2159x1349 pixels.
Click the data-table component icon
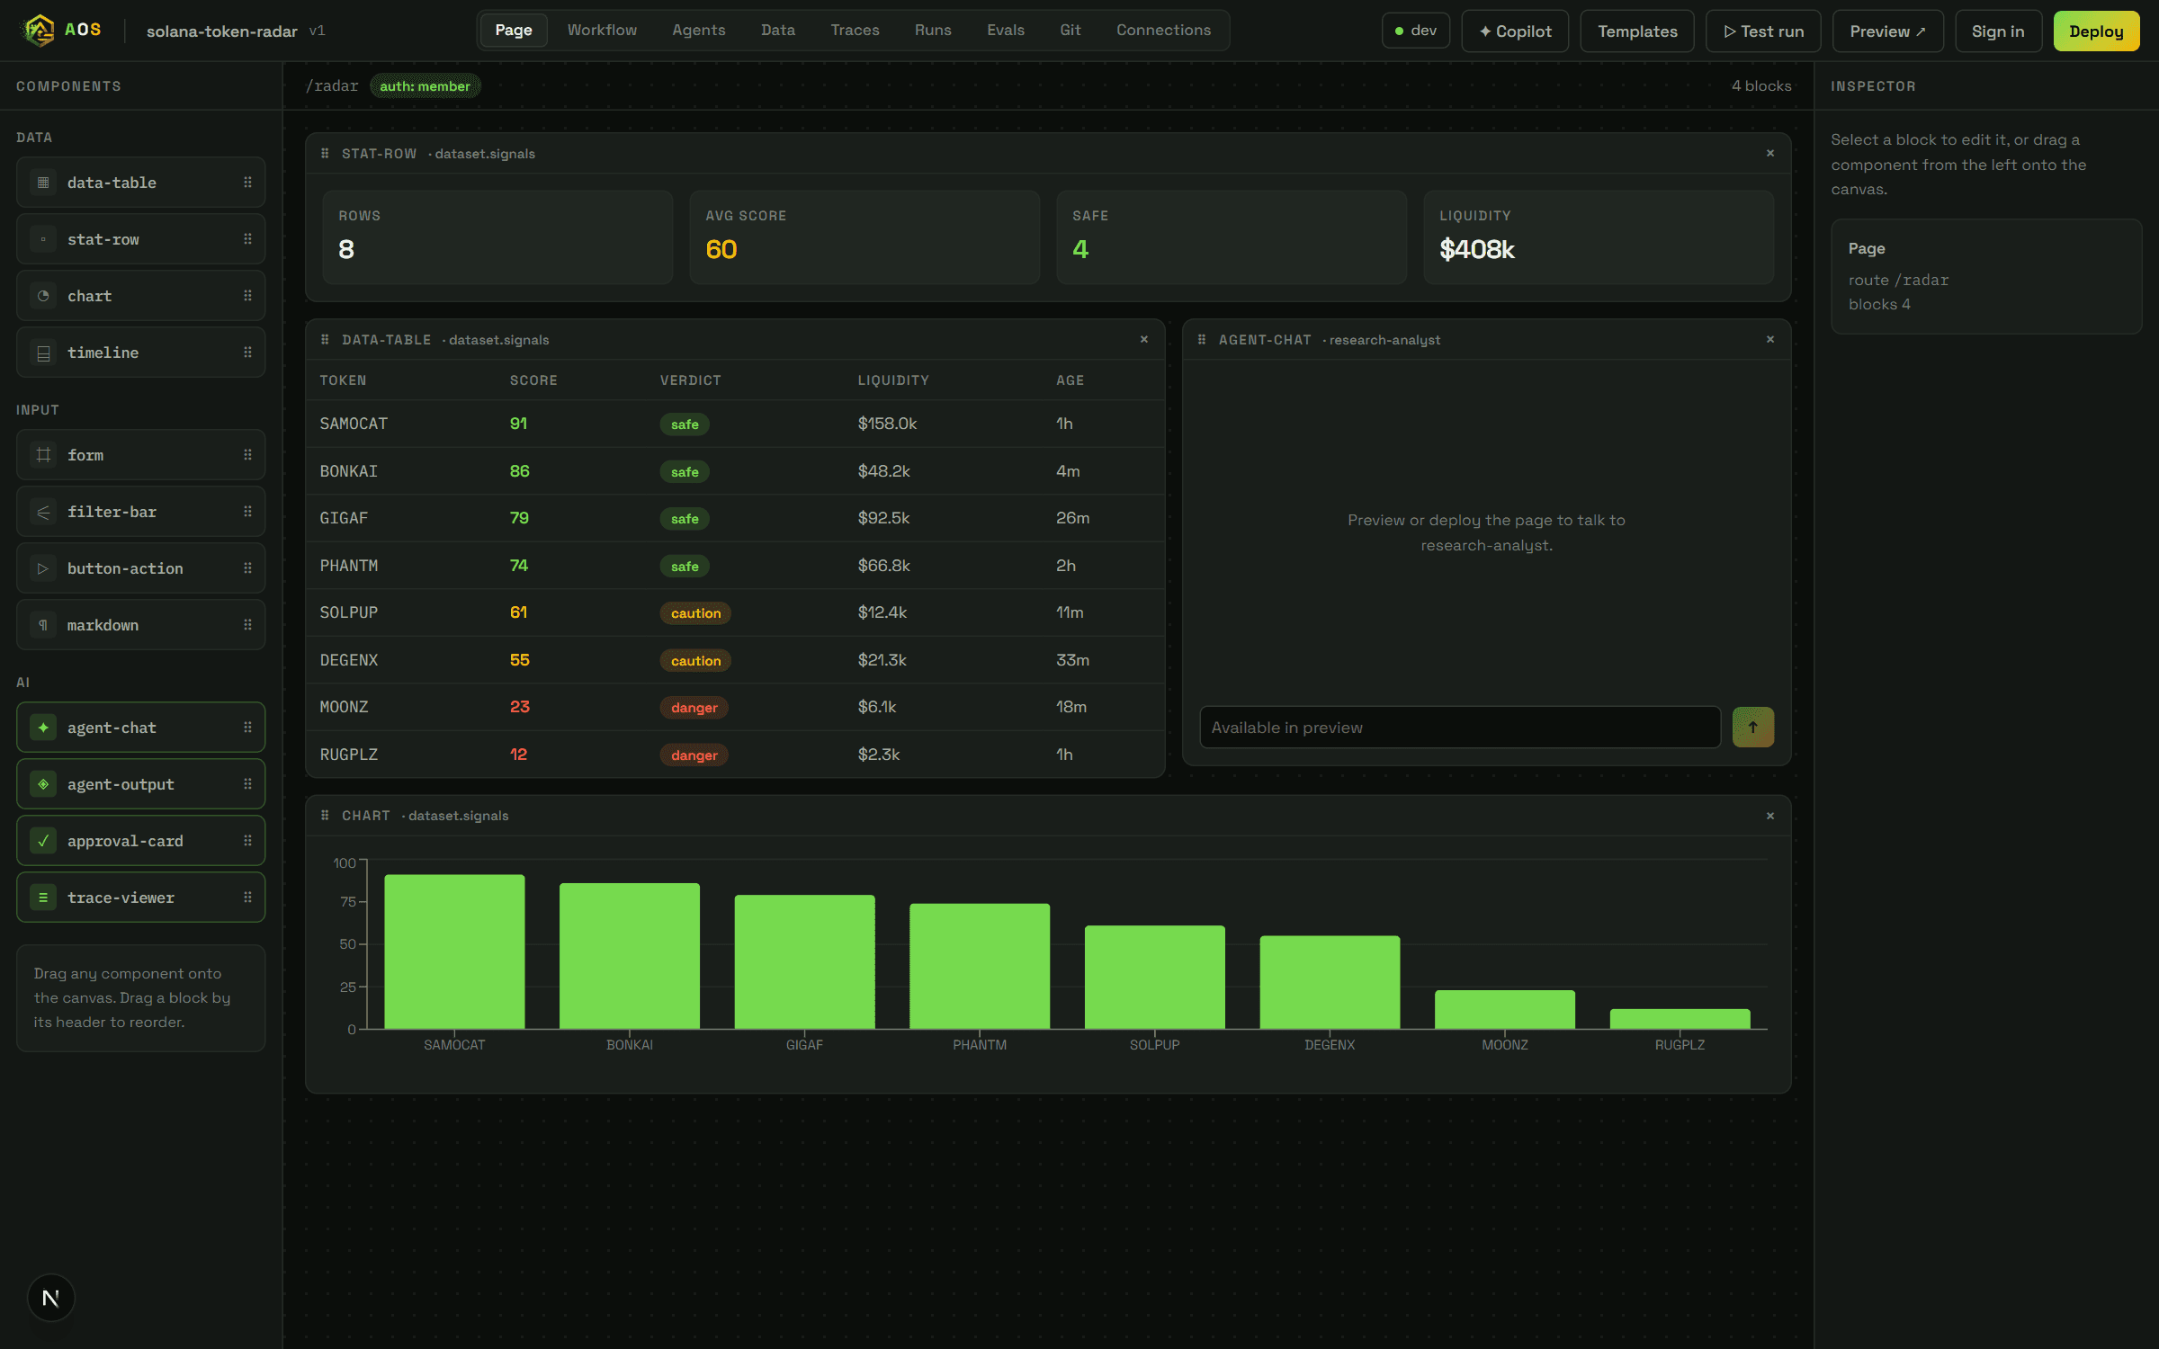coord(42,183)
